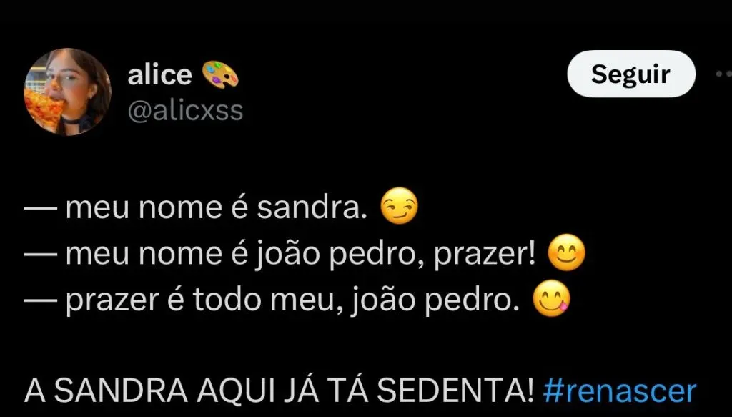Click the dash before "meu nome é sandra"
The height and width of the screenshot is (417, 732).
click(40, 208)
